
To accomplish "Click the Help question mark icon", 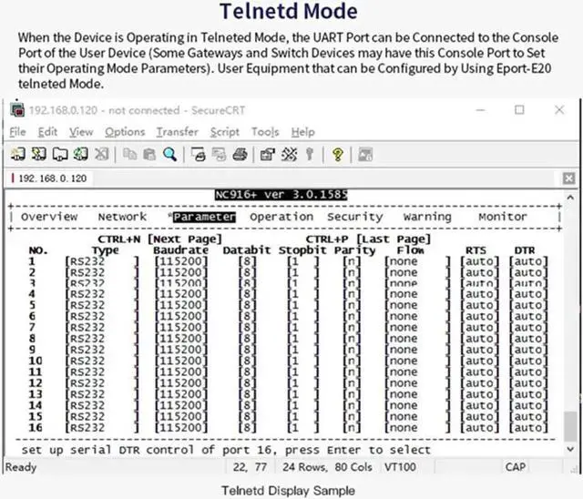I will pos(338,155).
